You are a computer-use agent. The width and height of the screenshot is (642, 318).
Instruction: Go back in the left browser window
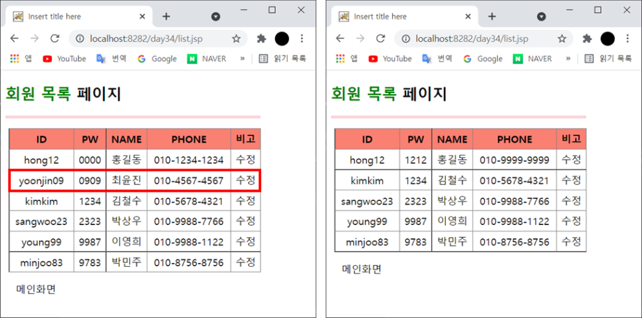tap(15, 39)
